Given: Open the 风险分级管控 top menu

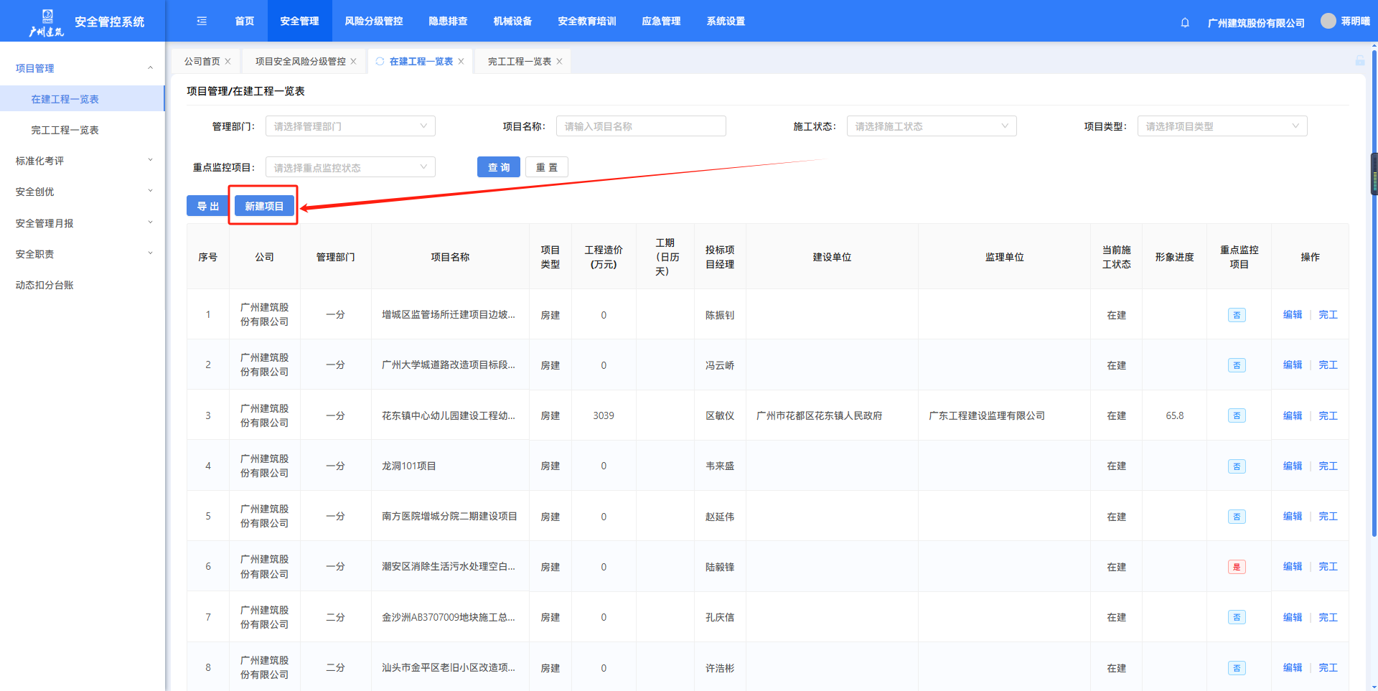Looking at the screenshot, I should coord(373,22).
